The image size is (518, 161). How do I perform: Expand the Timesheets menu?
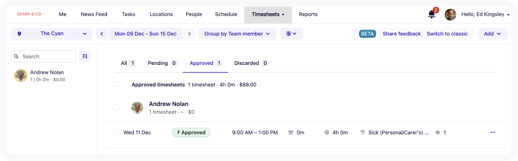[x=268, y=14]
